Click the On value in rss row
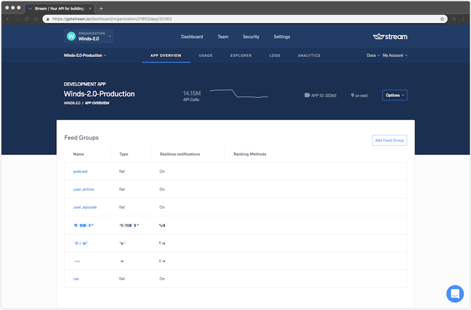The image size is (471, 310). 162,279
